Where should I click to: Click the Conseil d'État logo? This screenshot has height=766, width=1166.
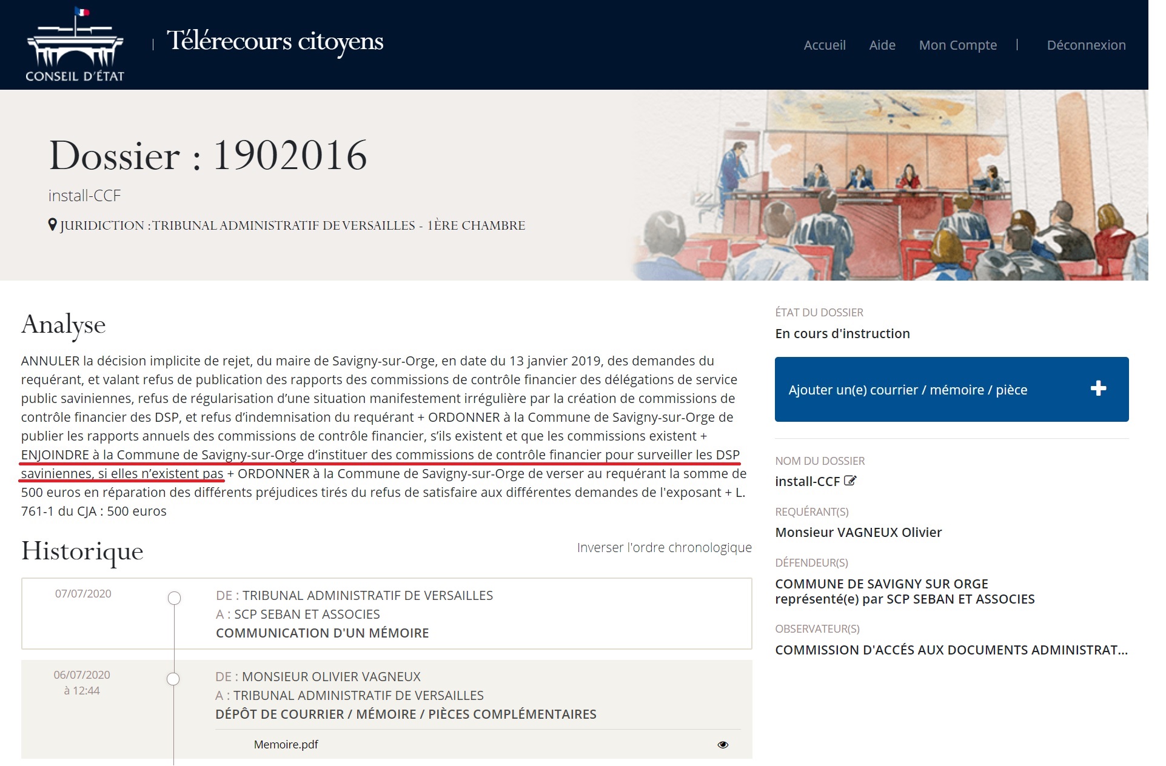[75, 45]
